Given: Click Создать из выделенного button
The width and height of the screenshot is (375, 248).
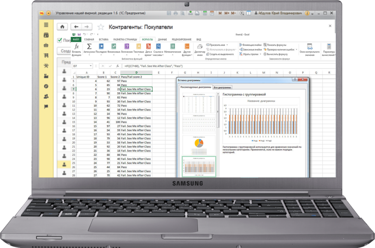Looking at the screenshot, I should [220, 54].
